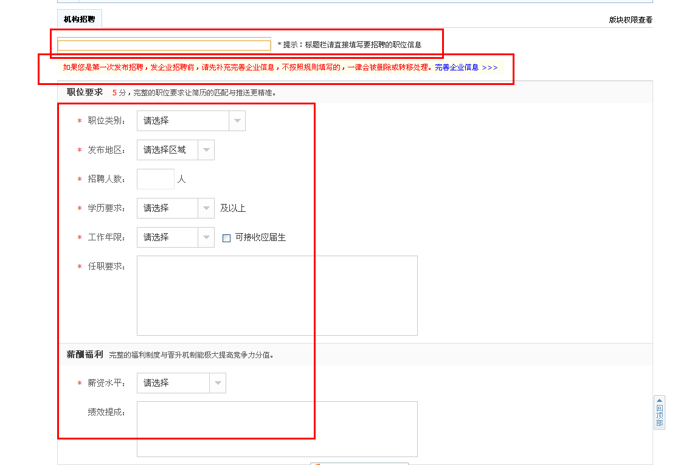The width and height of the screenshot is (689, 465).
Task: Open the 职位类别 dropdown
Action: [191, 121]
